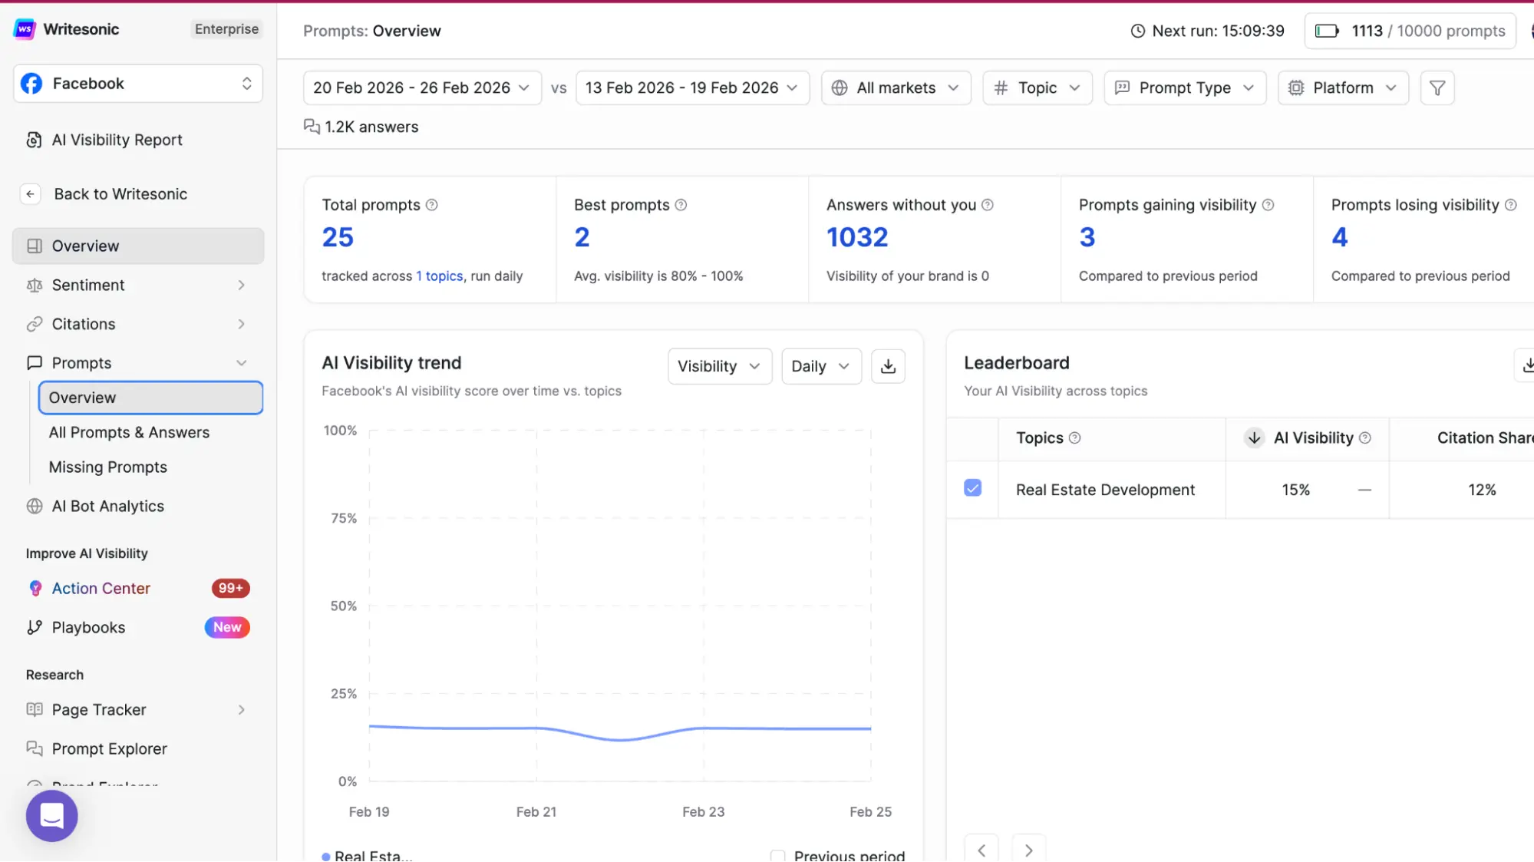Screen dimensions: 1534x862
Task: Enable the Previous period checkbox
Action: coord(777,855)
